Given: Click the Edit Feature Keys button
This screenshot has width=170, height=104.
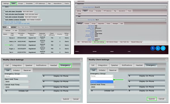Looking at the screenshot, I should click(x=87, y=42).
